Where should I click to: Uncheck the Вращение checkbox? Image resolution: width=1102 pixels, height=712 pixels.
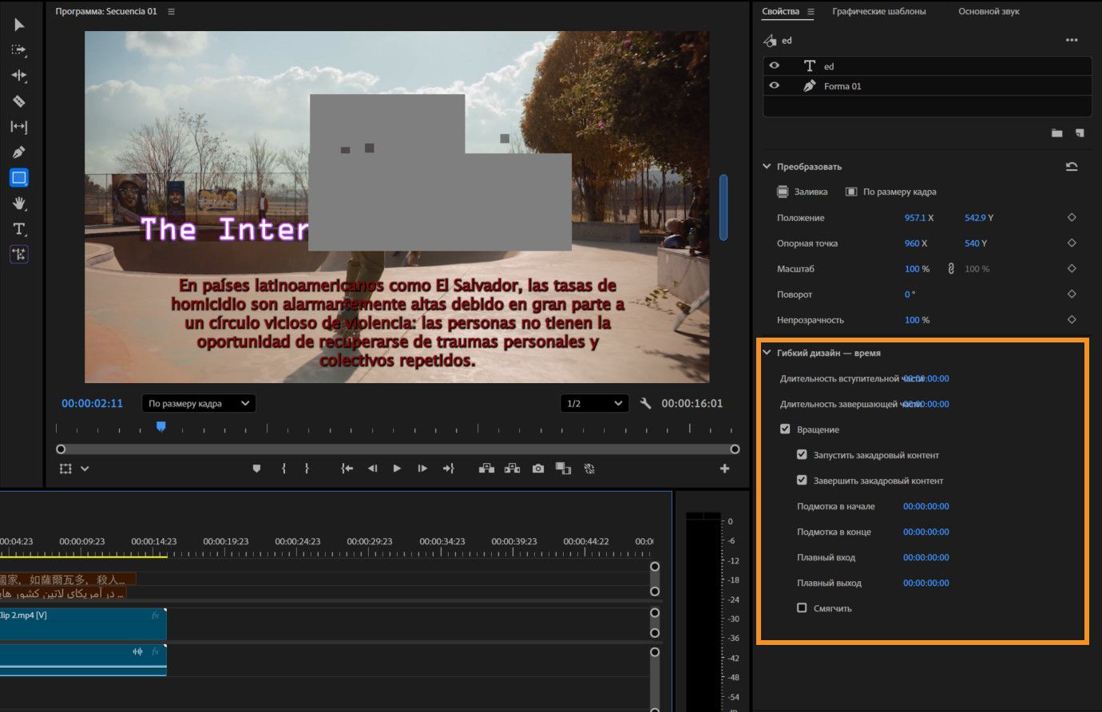point(785,429)
